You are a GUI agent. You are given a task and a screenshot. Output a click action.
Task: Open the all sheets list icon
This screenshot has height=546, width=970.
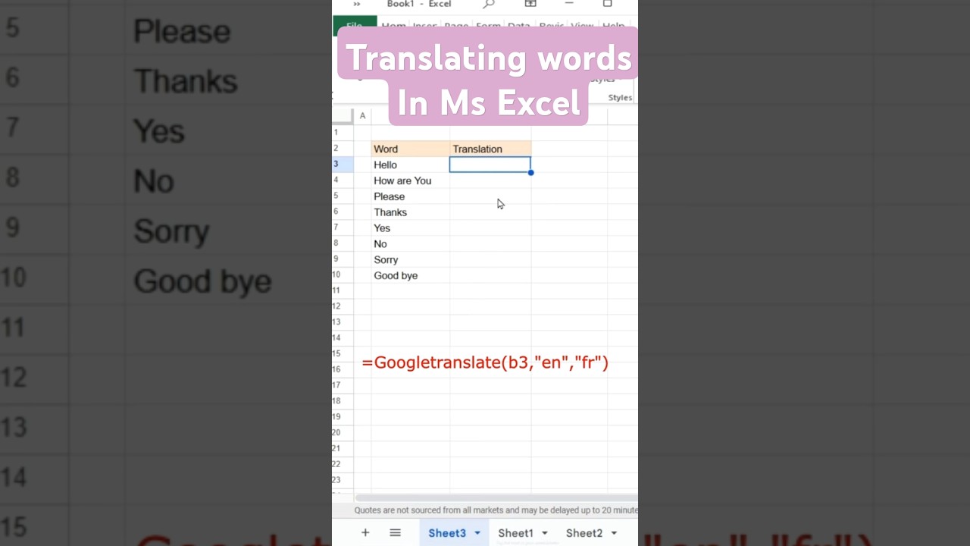click(395, 533)
